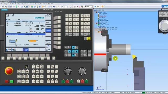Click the green CYCLE START key
Image resolution: width=168 pixels, height=94 pixels.
[86, 81]
